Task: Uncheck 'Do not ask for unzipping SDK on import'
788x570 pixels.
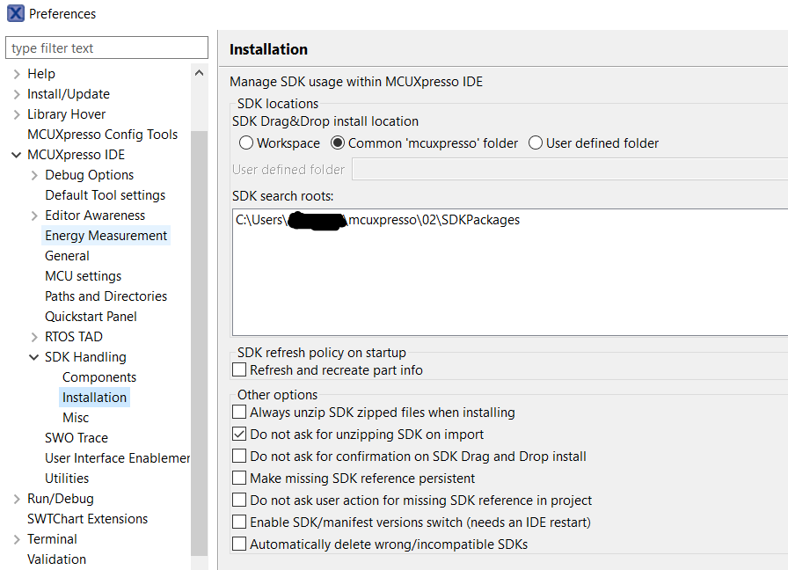Action: [238, 435]
